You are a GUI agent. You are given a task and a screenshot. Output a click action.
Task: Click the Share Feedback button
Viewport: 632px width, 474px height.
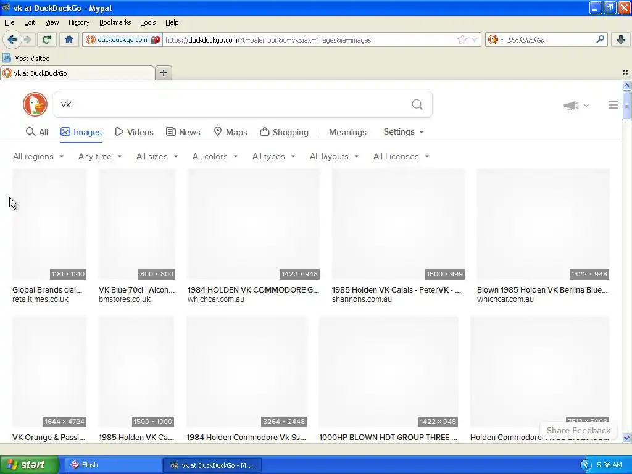pyautogui.click(x=578, y=430)
